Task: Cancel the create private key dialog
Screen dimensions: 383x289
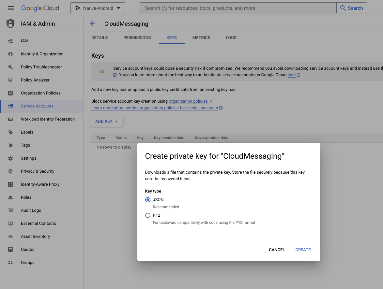Action: tap(277, 250)
